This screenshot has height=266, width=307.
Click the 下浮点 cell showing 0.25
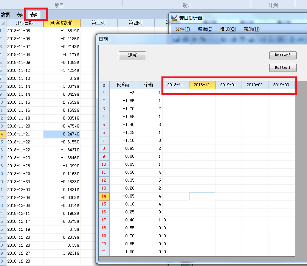[122, 212]
